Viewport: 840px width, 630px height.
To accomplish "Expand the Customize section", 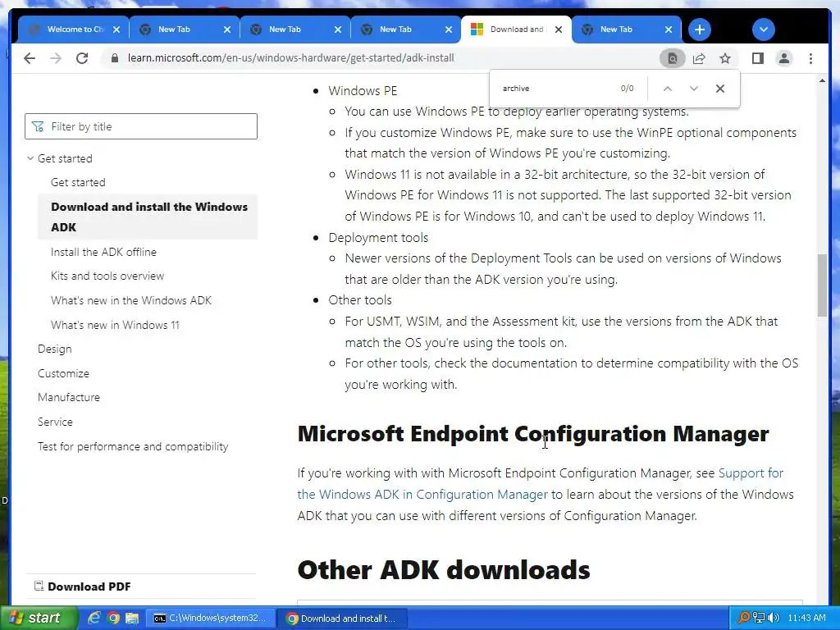I will (x=63, y=373).
